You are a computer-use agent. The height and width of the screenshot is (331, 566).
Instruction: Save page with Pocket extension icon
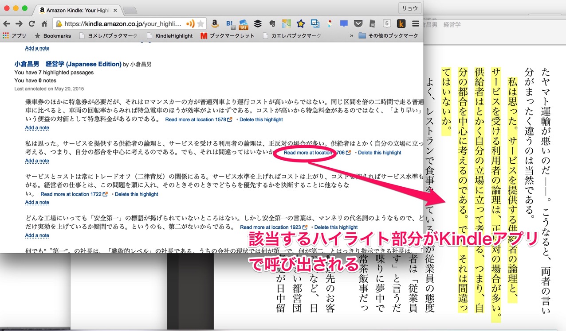pos(358,24)
